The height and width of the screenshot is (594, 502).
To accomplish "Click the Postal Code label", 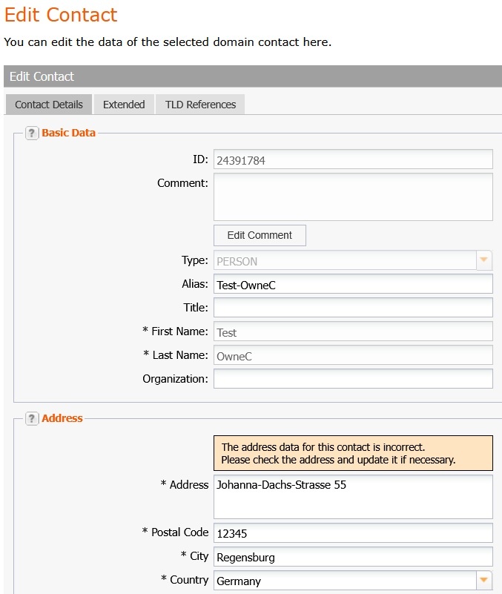I will coord(176,532).
